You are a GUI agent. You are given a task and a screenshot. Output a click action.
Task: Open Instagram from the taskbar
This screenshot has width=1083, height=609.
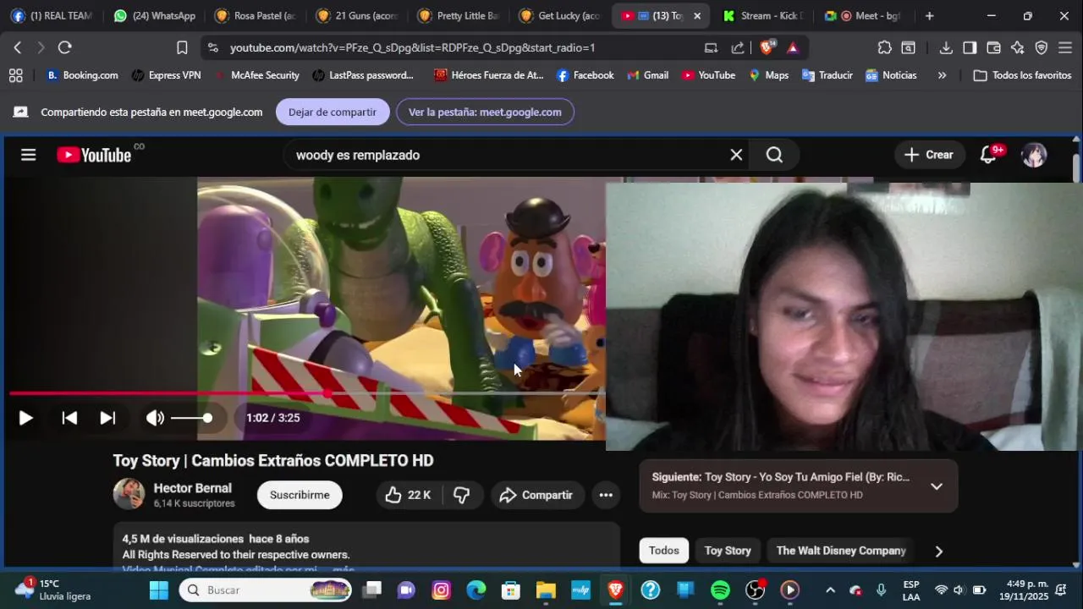pyautogui.click(x=442, y=590)
